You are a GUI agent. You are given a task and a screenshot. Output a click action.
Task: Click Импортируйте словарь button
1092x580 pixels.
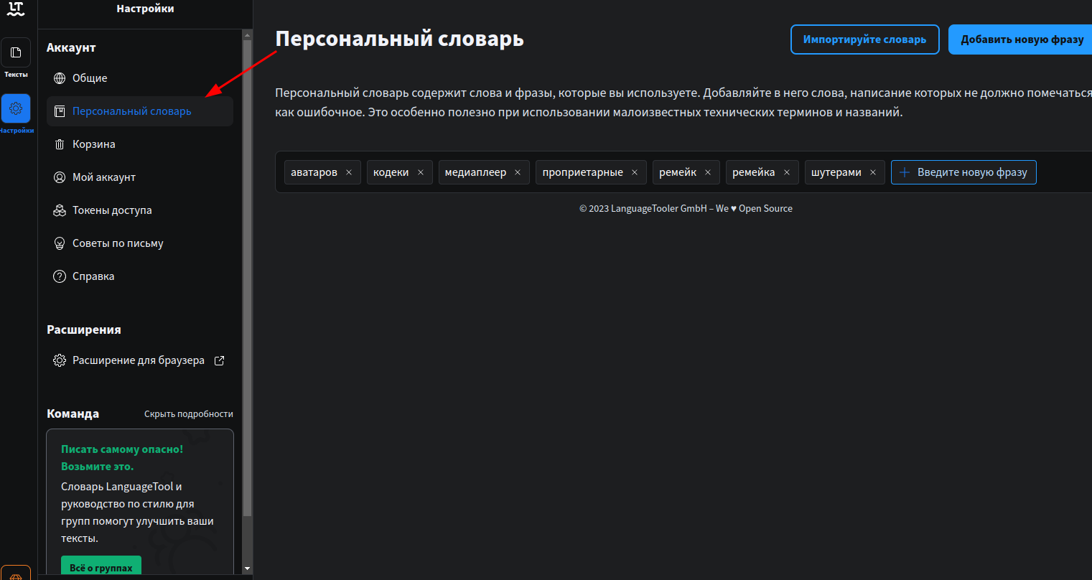click(864, 39)
